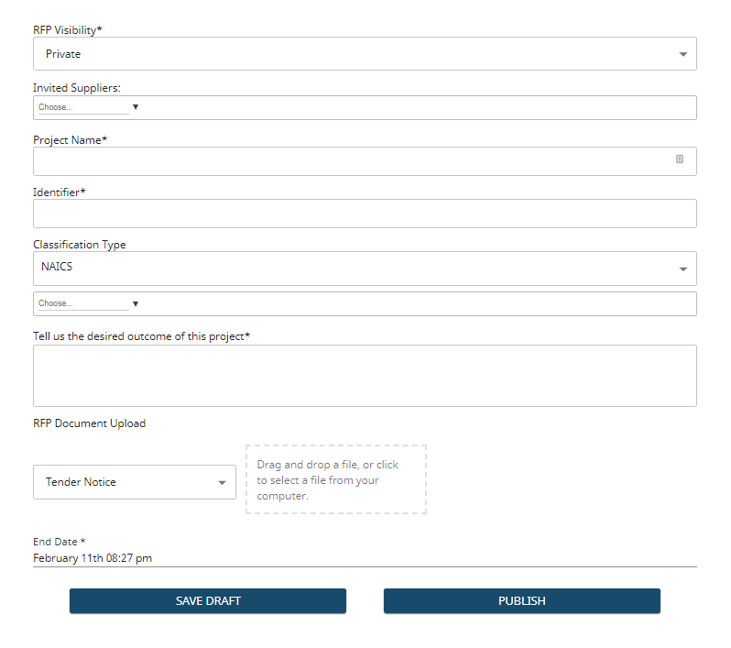Click the RFP Document Upload label
The height and width of the screenshot is (648, 731).
coord(89,423)
